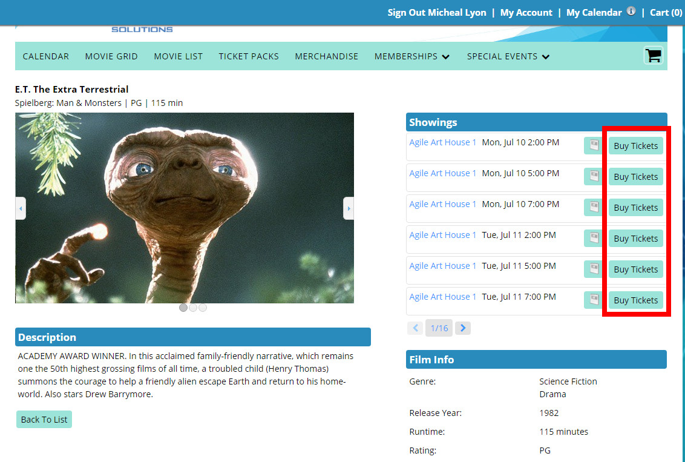Click calendar icon for Mon Jul 10 5:00 PM
This screenshot has width=685, height=462.
pyautogui.click(x=593, y=176)
